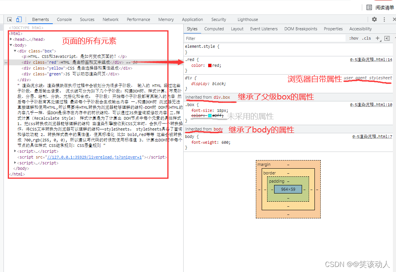Collapse the body element node
The image size is (396, 272).
point(11,45)
